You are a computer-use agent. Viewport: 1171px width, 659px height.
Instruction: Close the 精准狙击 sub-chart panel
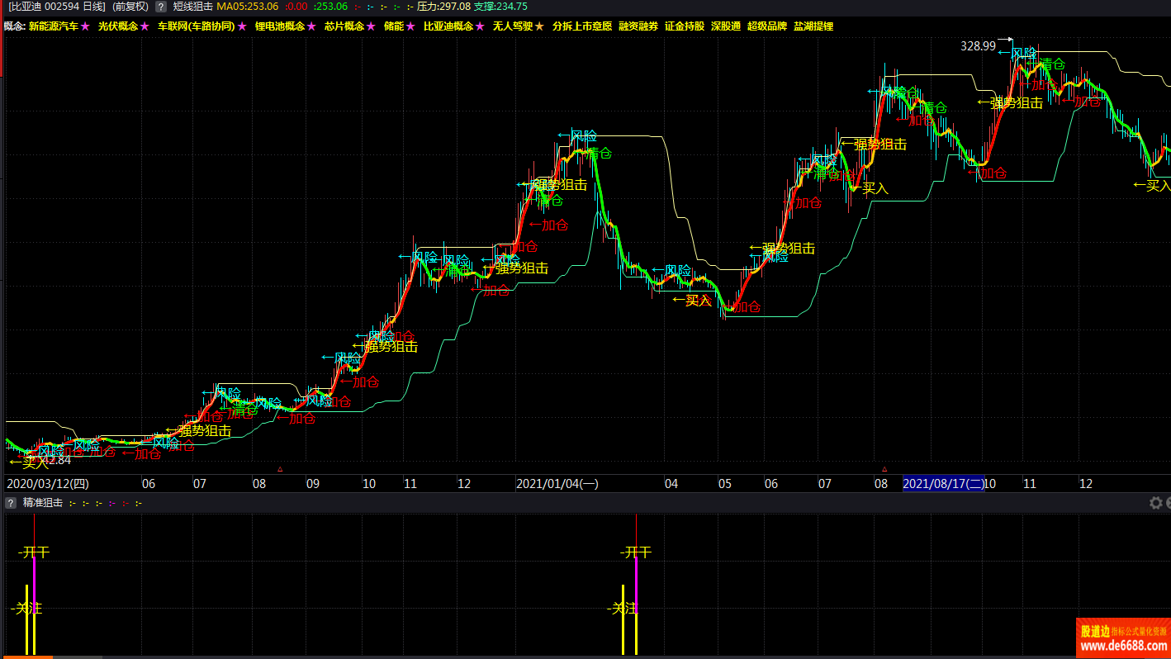1167,502
